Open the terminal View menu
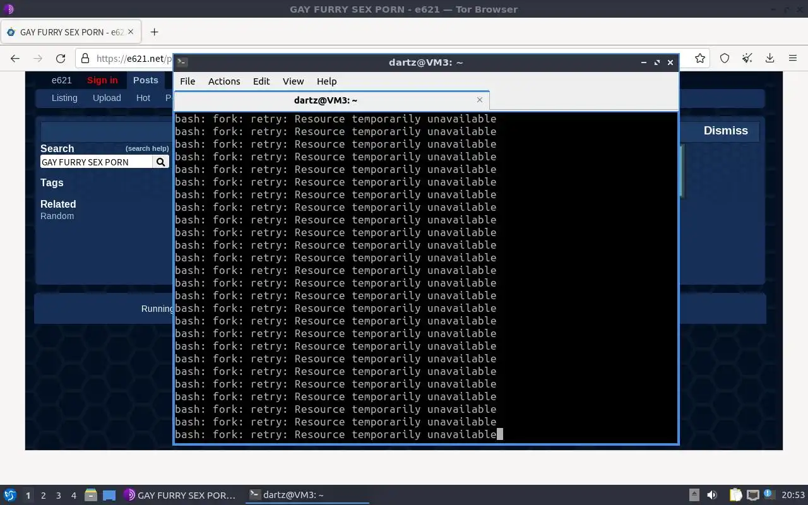The height and width of the screenshot is (505, 808). point(293,81)
